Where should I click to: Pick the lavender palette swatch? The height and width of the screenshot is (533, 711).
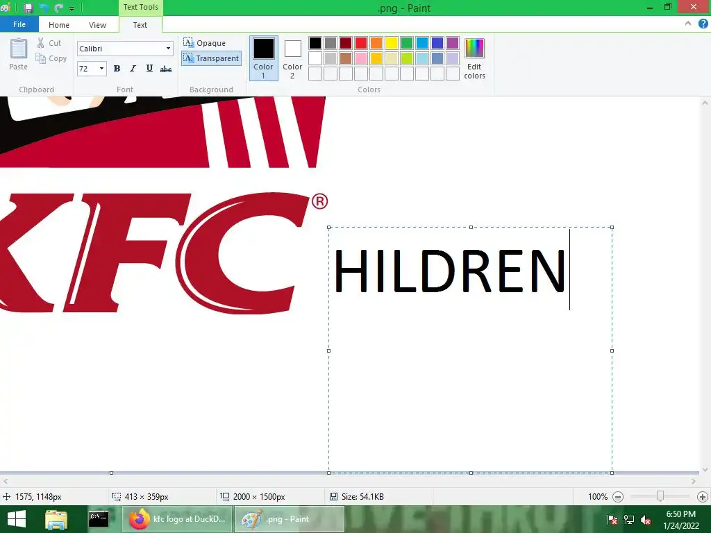(453, 58)
